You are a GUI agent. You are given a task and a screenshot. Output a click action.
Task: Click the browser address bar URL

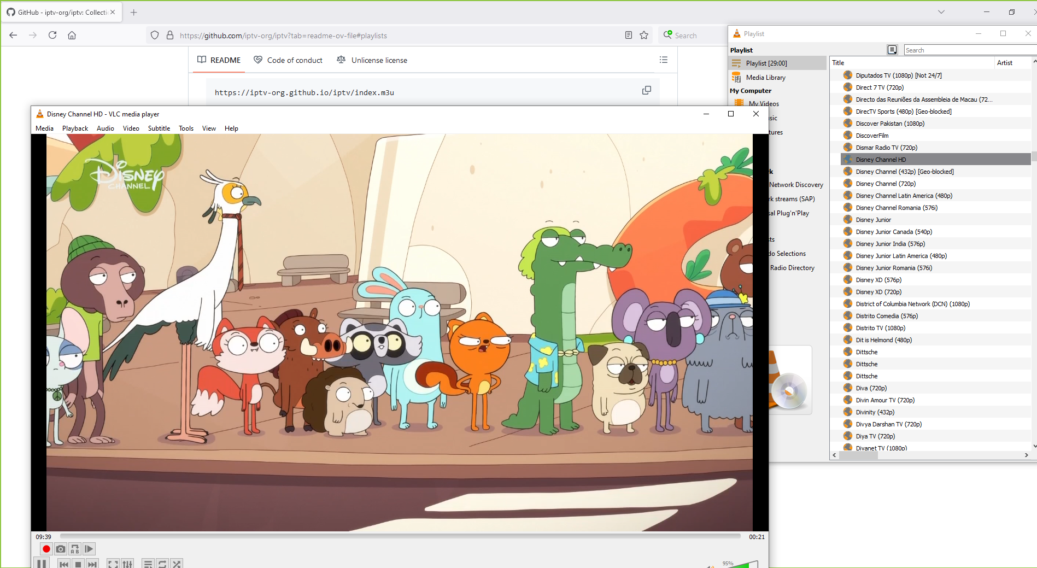click(283, 36)
